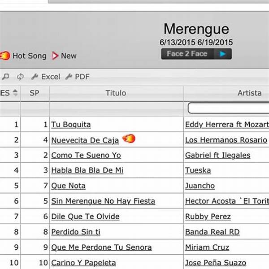Open artist link Banda Real RD
This screenshot has height=269, width=269.
(212, 232)
